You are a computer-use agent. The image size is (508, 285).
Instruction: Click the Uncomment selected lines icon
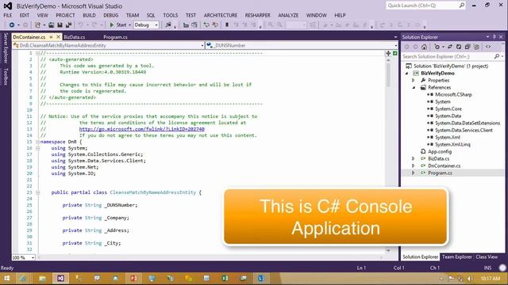click(194, 25)
